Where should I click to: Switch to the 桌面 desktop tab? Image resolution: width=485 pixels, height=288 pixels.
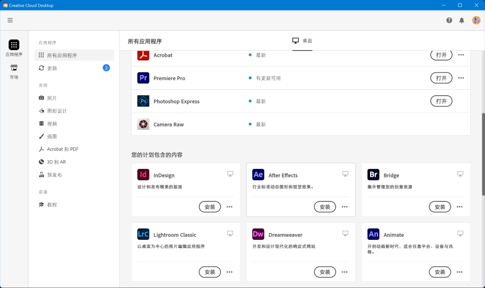click(302, 41)
